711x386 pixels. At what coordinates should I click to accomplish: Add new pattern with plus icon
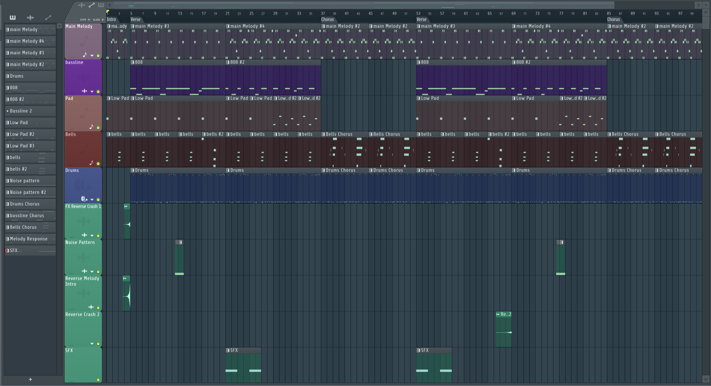(x=30, y=380)
